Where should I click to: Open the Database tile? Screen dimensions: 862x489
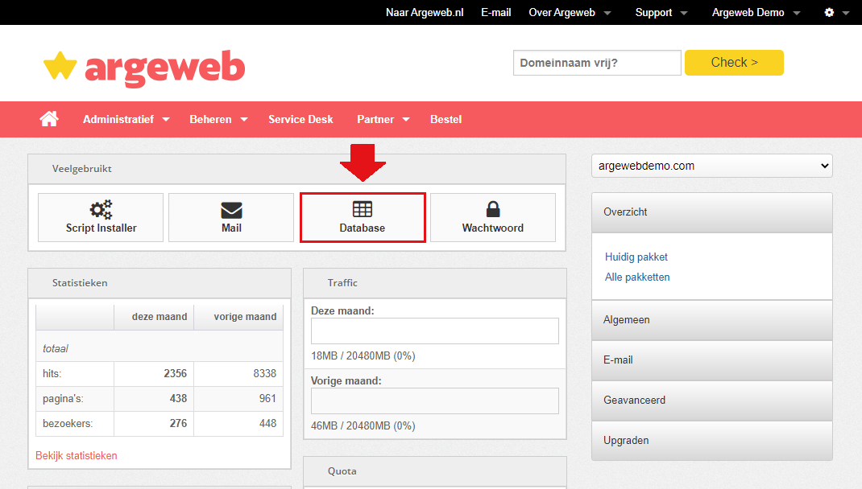(363, 217)
